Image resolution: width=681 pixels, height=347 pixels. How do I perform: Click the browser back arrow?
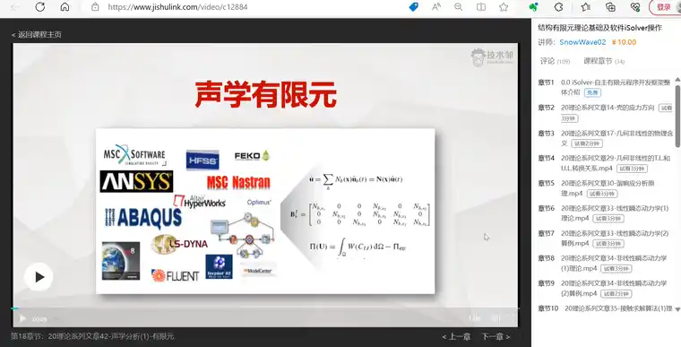pyautogui.click(x=15, y=7)
